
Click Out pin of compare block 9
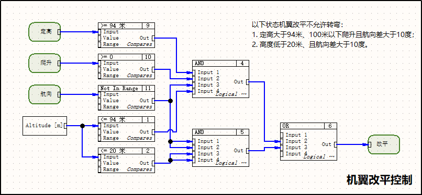(x=153, y=38)
